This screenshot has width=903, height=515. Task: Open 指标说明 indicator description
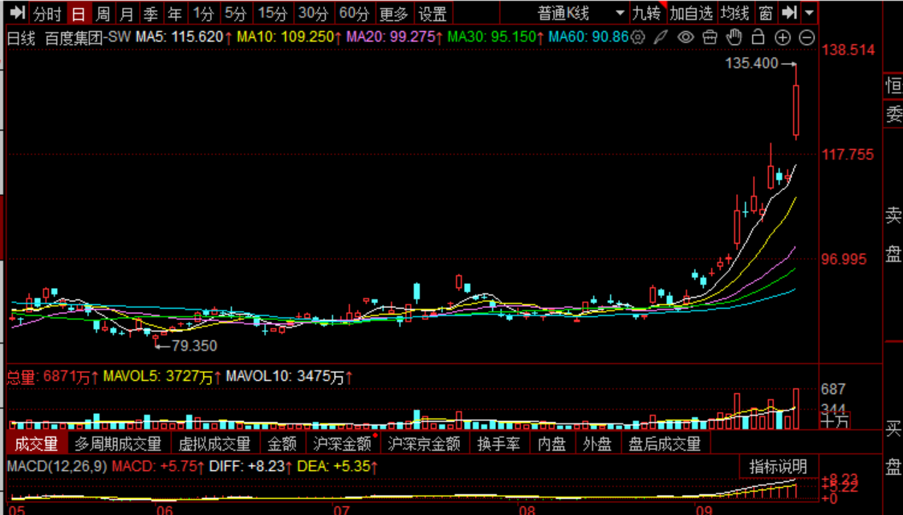coord(778,467)
